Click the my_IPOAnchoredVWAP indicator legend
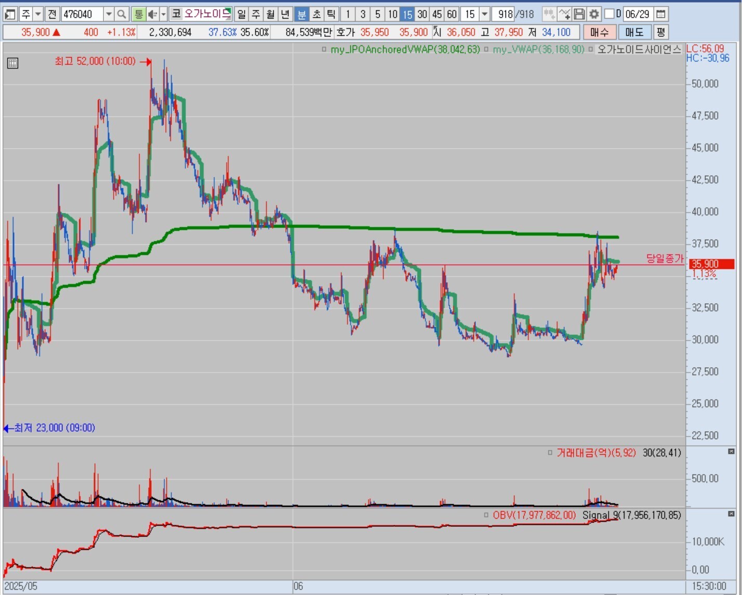This screenshot has width=742, height=595. click(405, 50)
